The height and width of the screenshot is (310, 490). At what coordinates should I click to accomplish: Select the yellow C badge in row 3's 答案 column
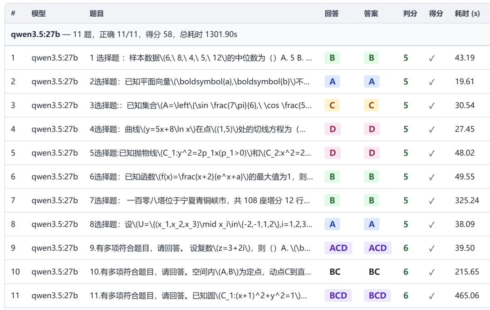[371, 105]
